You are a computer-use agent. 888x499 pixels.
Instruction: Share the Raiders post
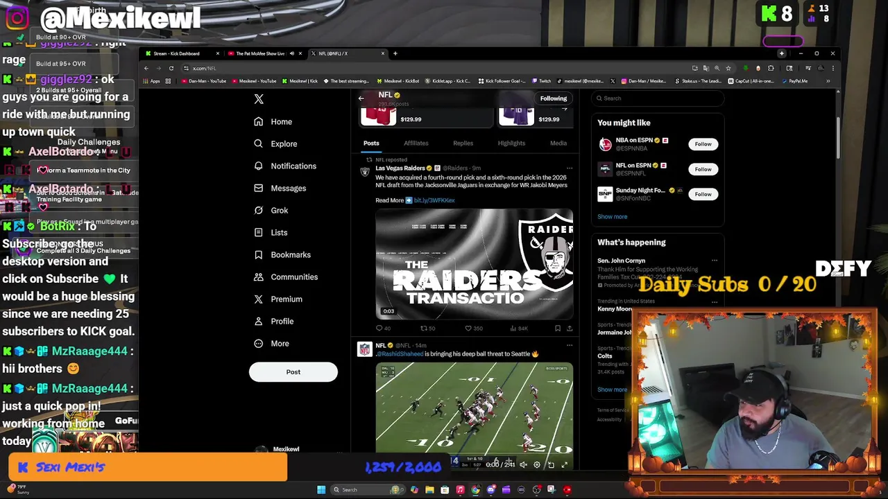570,329
